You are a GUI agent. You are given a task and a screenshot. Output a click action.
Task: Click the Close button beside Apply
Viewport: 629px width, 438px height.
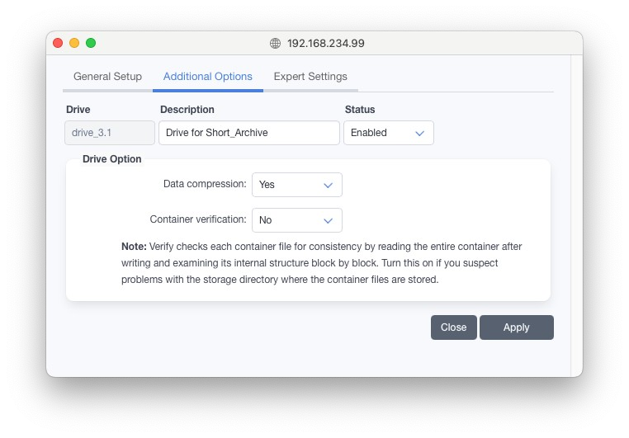click(453, 327)
